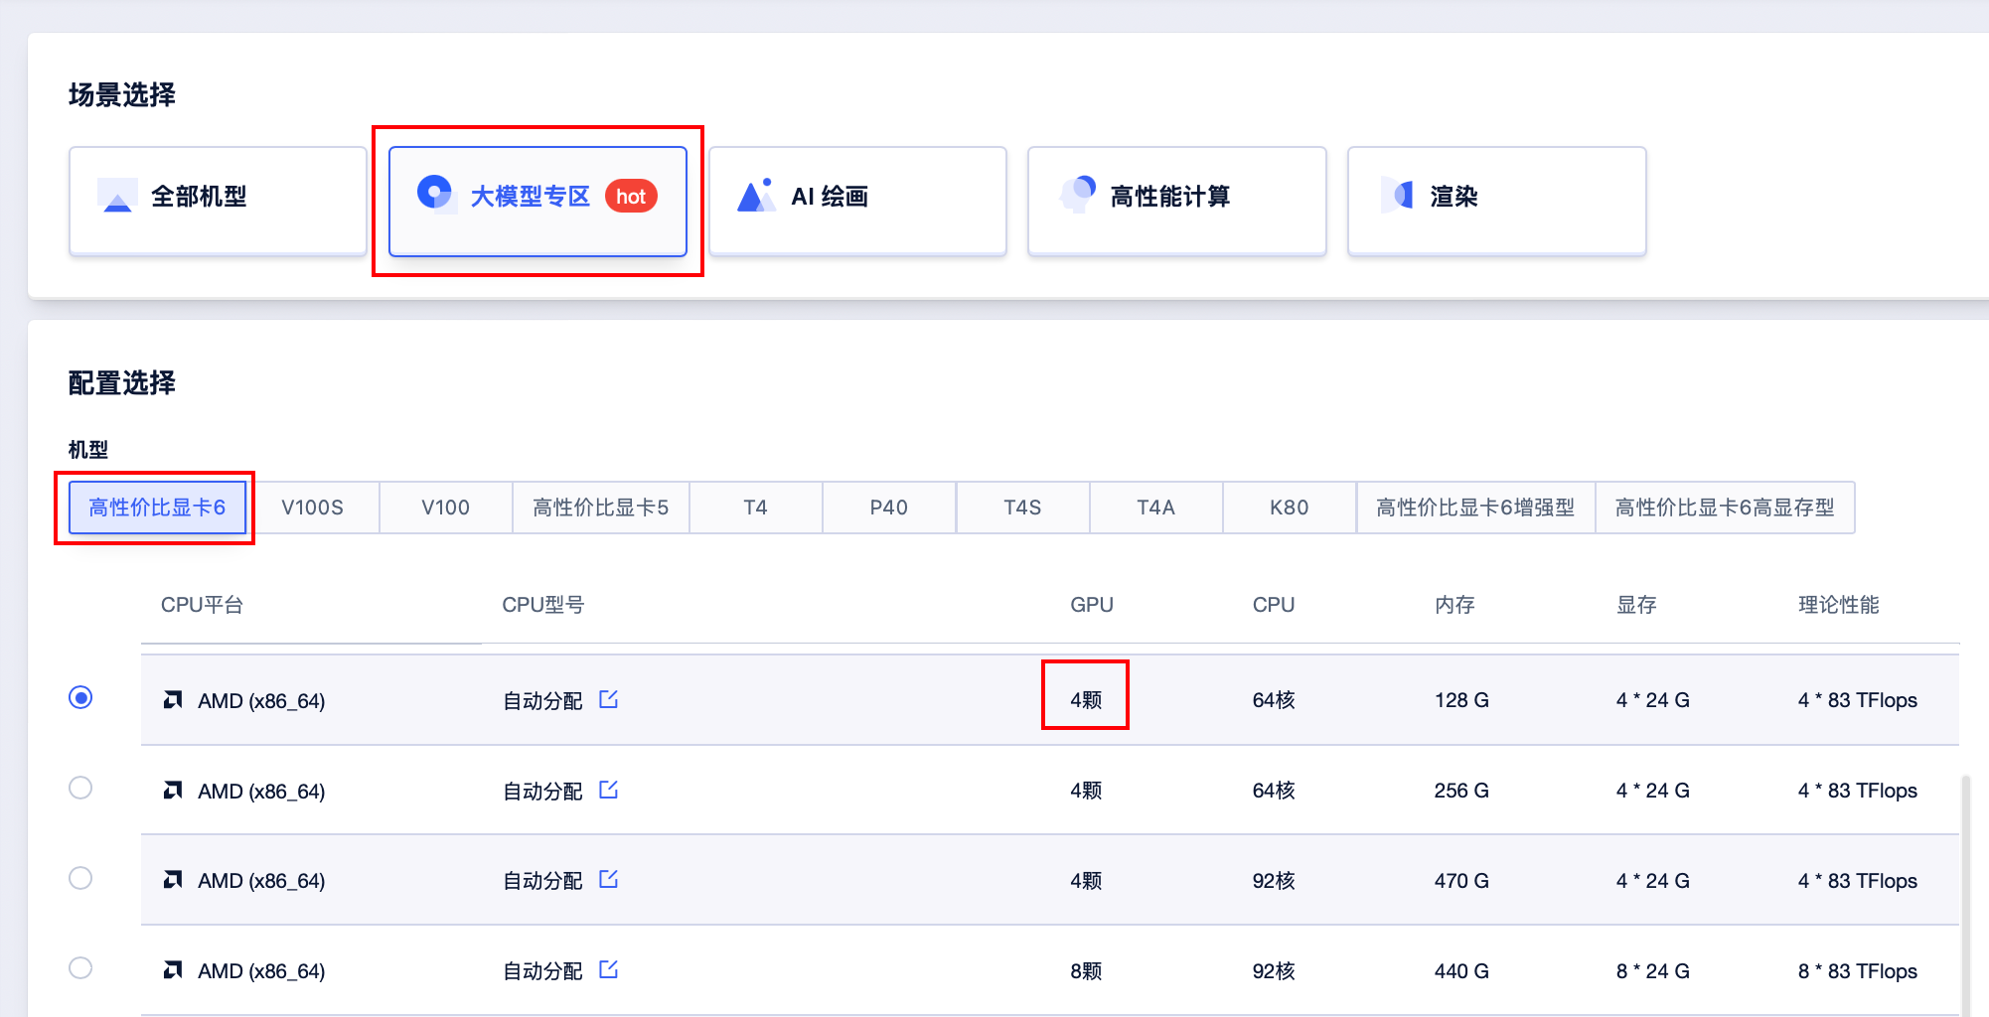Viewport: 1989px width, 1017px height.
Task: Select the radio button for 128 G configuration
Action: point(80,698)
